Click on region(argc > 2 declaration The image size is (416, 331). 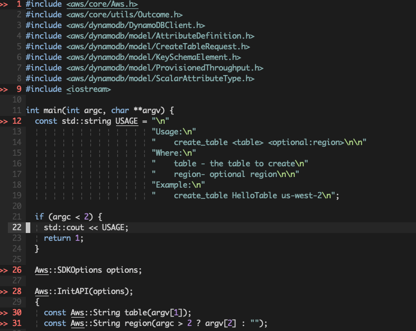coord(158,323)
